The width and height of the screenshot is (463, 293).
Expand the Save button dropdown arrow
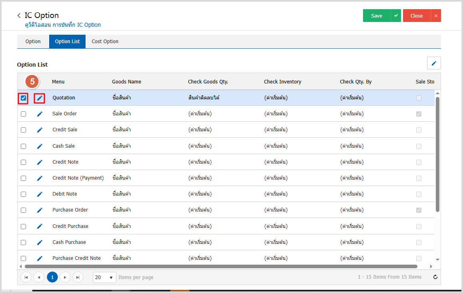(x=396, y=16)
